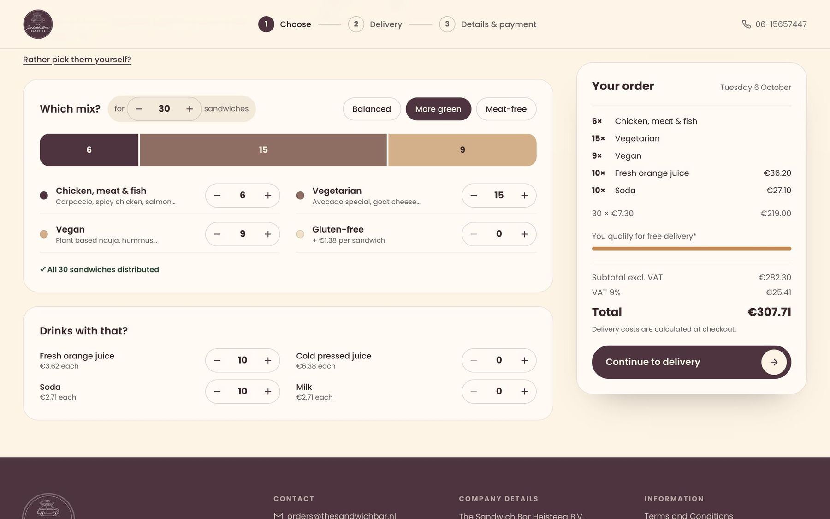Add one Vegan sandwich with the plus

coord(268,234)
